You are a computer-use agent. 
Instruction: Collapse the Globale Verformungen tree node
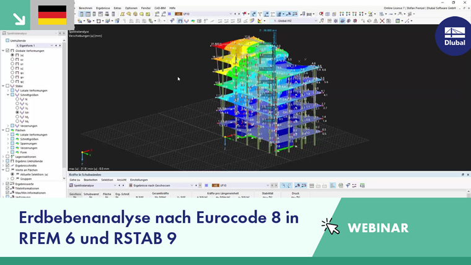[x=3, y=51]
